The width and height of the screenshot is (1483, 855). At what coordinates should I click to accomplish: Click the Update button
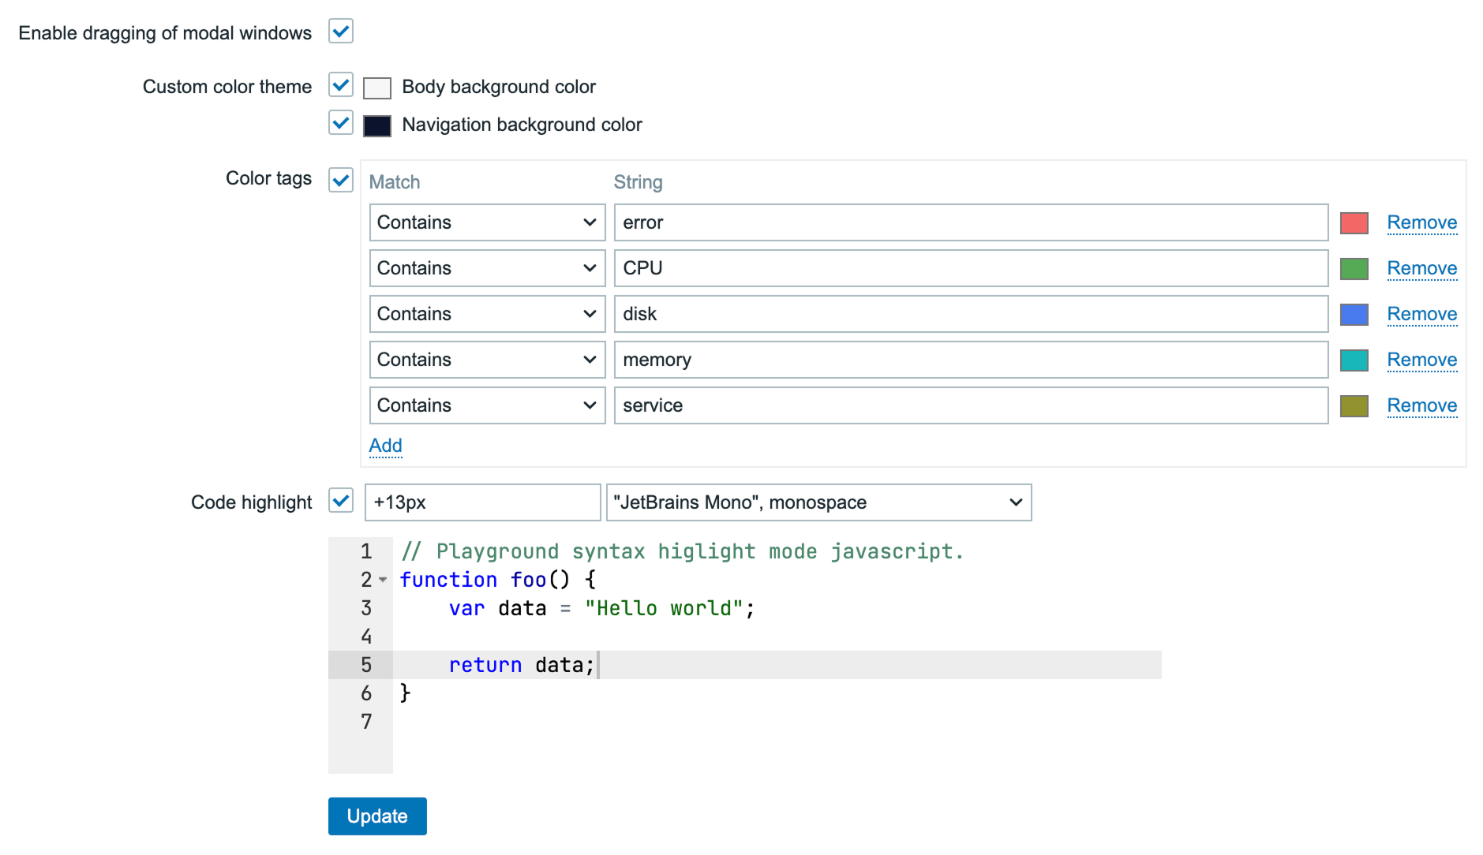(x=377, y=816)
